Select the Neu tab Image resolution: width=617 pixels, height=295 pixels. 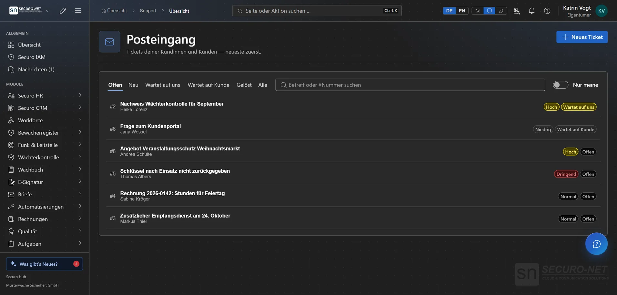click(133, 85)
